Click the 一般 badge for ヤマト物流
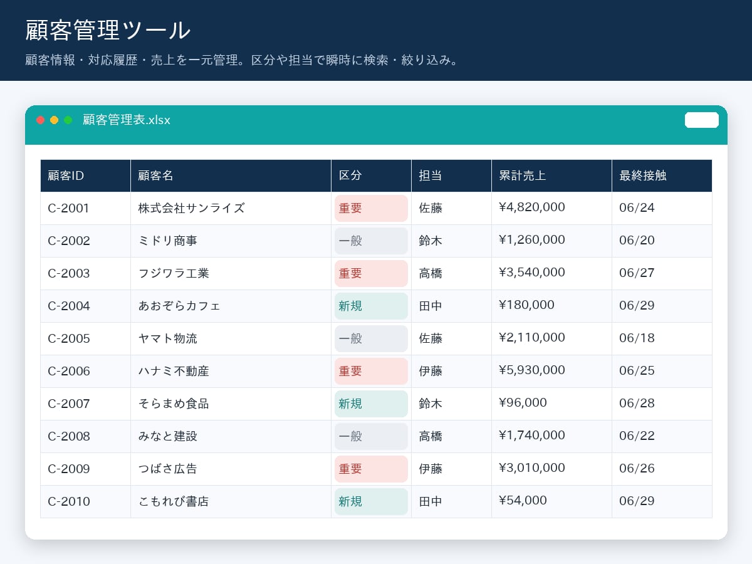 [372, 339]
